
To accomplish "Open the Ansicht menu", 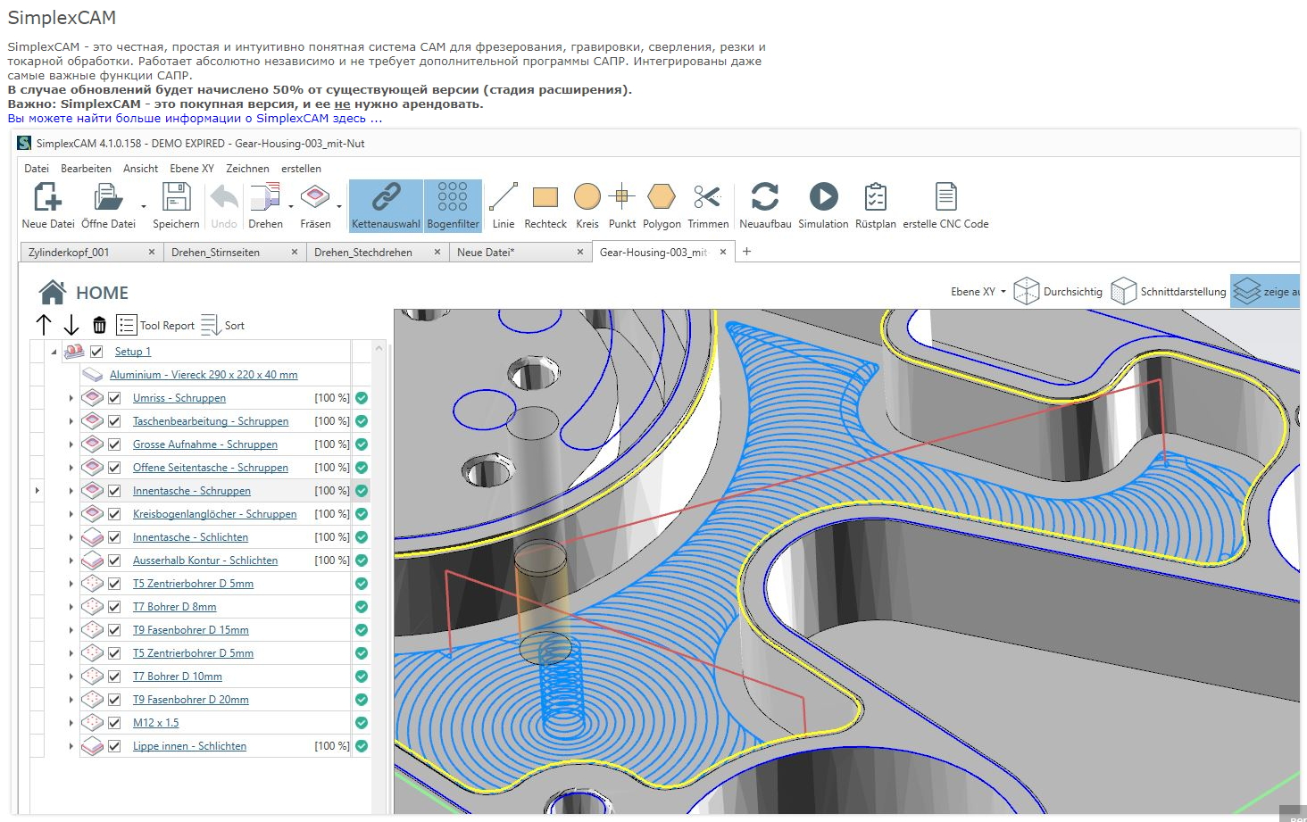I will click(x=140, y=169).
